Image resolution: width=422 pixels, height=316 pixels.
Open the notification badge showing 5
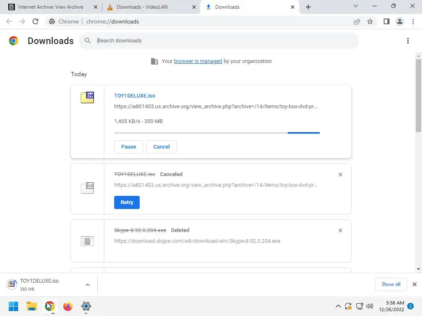[x=410, y=306]
